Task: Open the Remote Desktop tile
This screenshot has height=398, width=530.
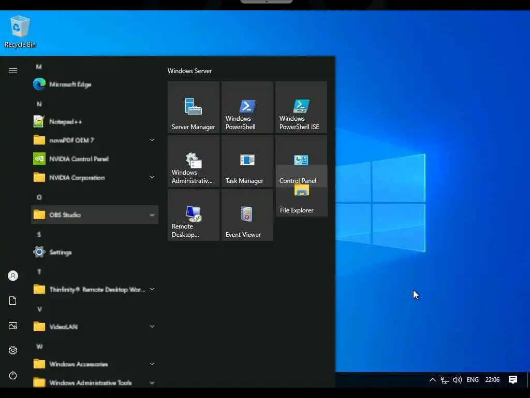Action: pos(194,215)
